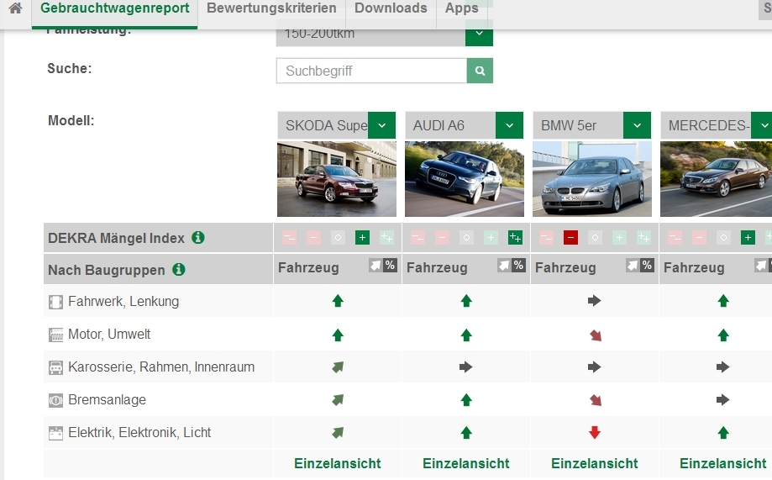Click Skoda's highlighted plus index rating
Image resolution: width=772 pixels, height=480 pixels.
[362, 238]
